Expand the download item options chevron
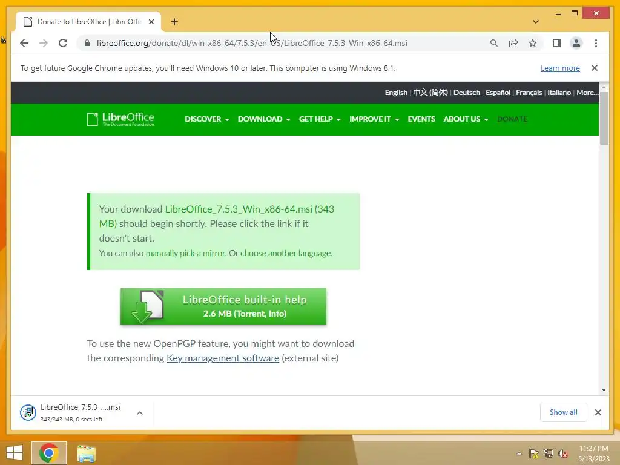Screen dimensions: 620x465 140,413
